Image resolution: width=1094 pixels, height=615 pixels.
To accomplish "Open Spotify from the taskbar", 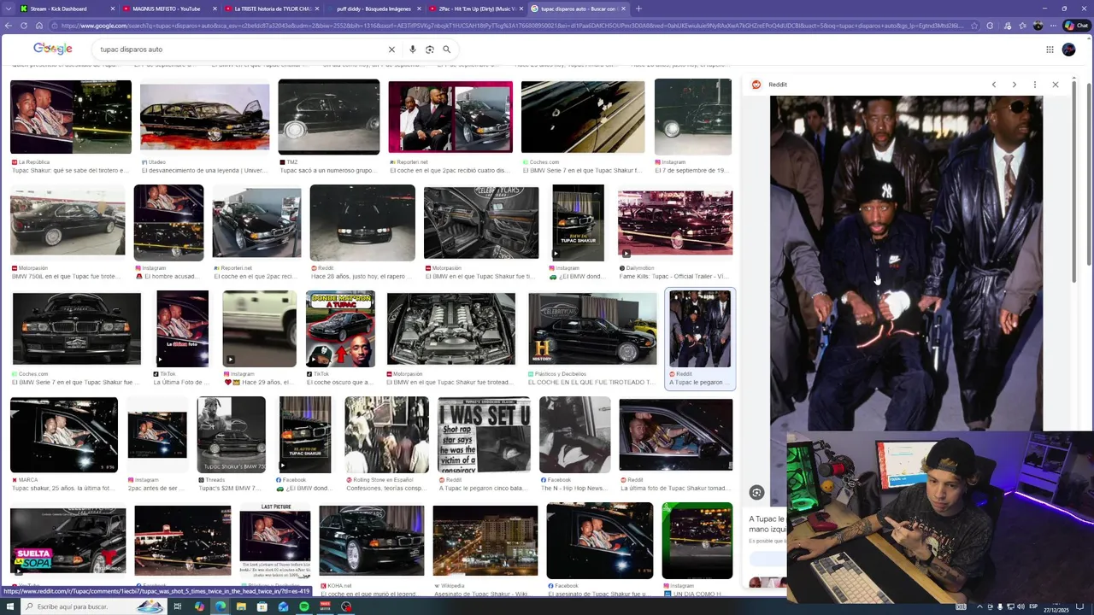I will click(304, 606).
